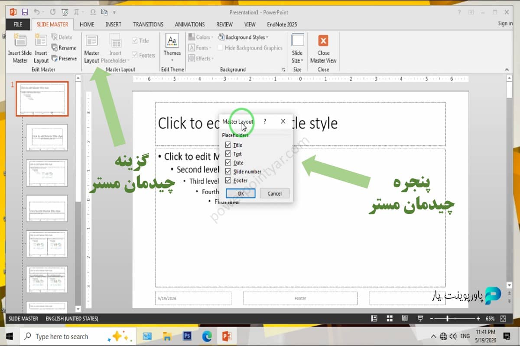Screen dimensions: 520x346
Task: Open the Insert Placeholder menu
Action: 115,48
